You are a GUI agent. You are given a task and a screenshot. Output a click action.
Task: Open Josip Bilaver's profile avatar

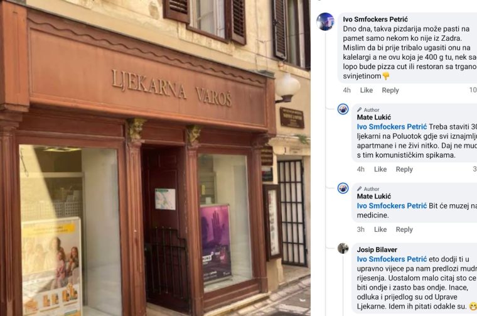coord(343,248)
